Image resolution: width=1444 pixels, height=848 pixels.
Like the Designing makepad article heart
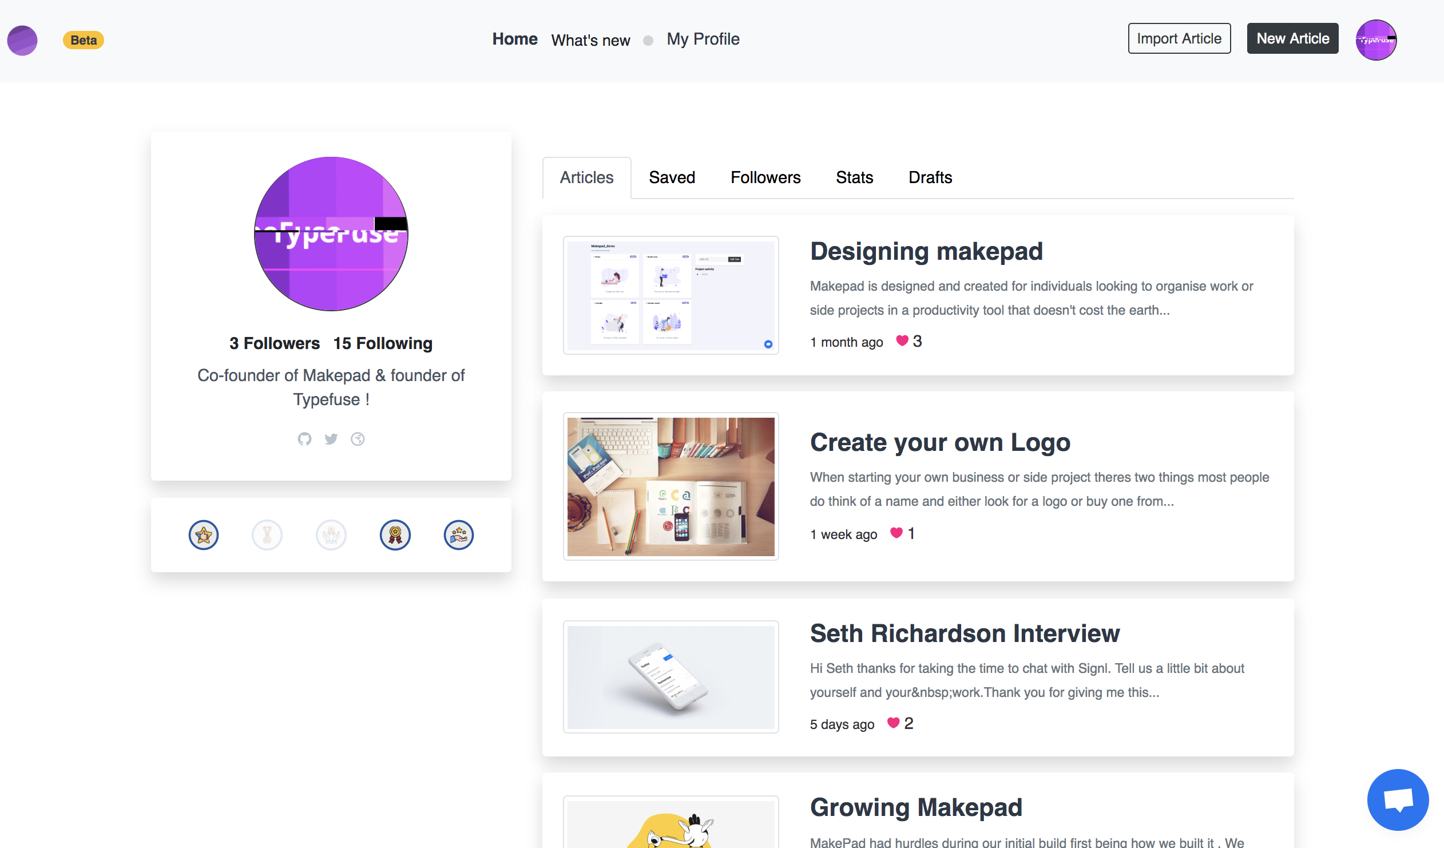point(902,340)
